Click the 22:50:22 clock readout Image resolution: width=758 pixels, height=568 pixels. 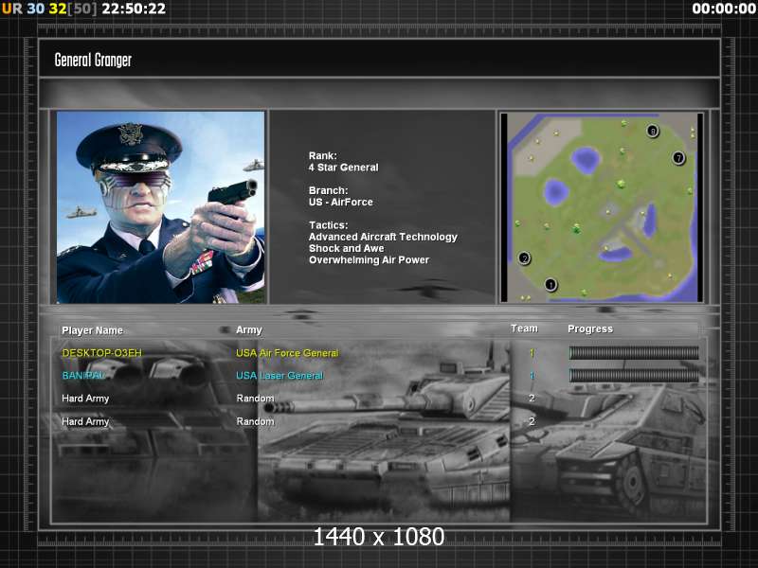[x=134, y=9]
